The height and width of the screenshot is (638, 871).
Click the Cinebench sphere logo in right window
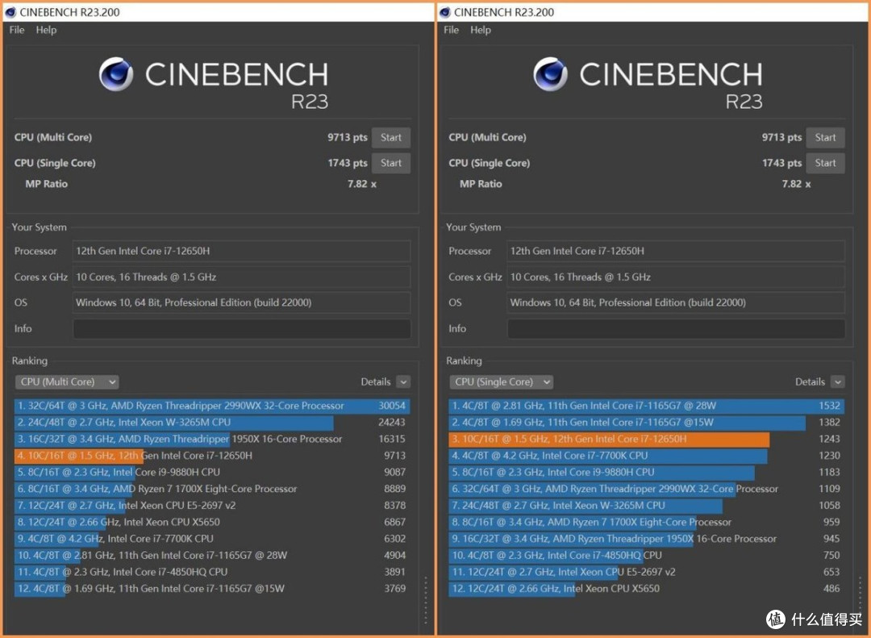pyautogui.click(x=551, y=74)
